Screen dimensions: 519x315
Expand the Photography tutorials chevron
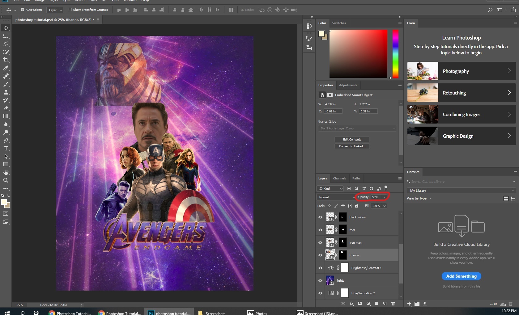509,71
